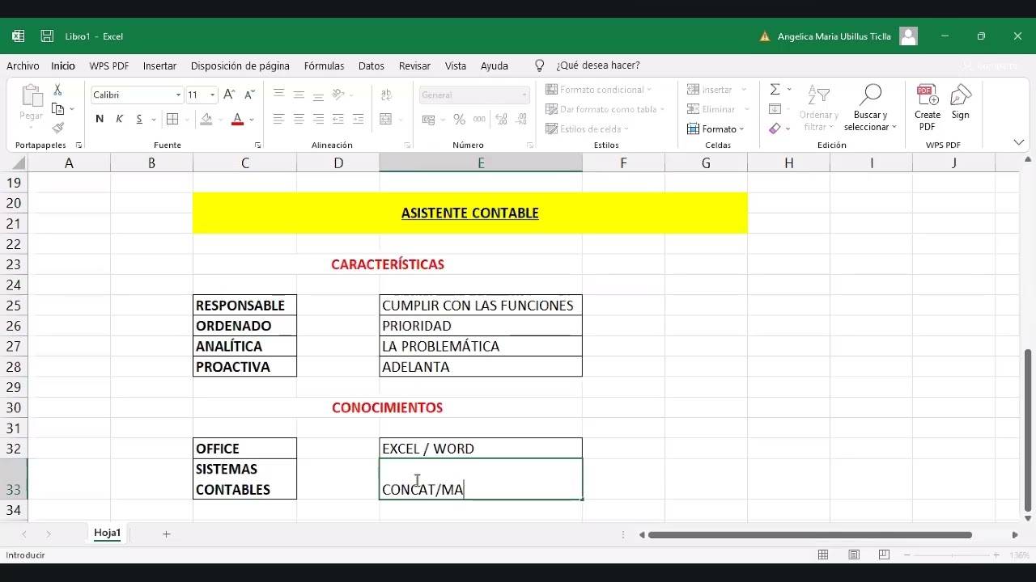Open the Archivo menu
Screen dimensions: 1036x582
(x=23, y=65)
